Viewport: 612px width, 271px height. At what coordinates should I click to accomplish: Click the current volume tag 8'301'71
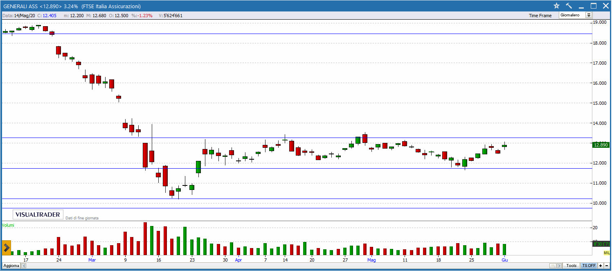601,244
